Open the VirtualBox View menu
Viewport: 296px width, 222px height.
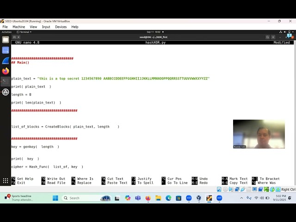(x=33, y=27)
